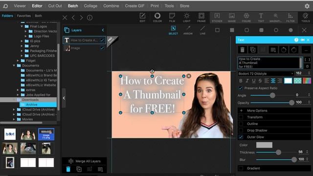Toggle visibility of Image layer
Viewport: 313px width, 176px height.
pos(102,48)
